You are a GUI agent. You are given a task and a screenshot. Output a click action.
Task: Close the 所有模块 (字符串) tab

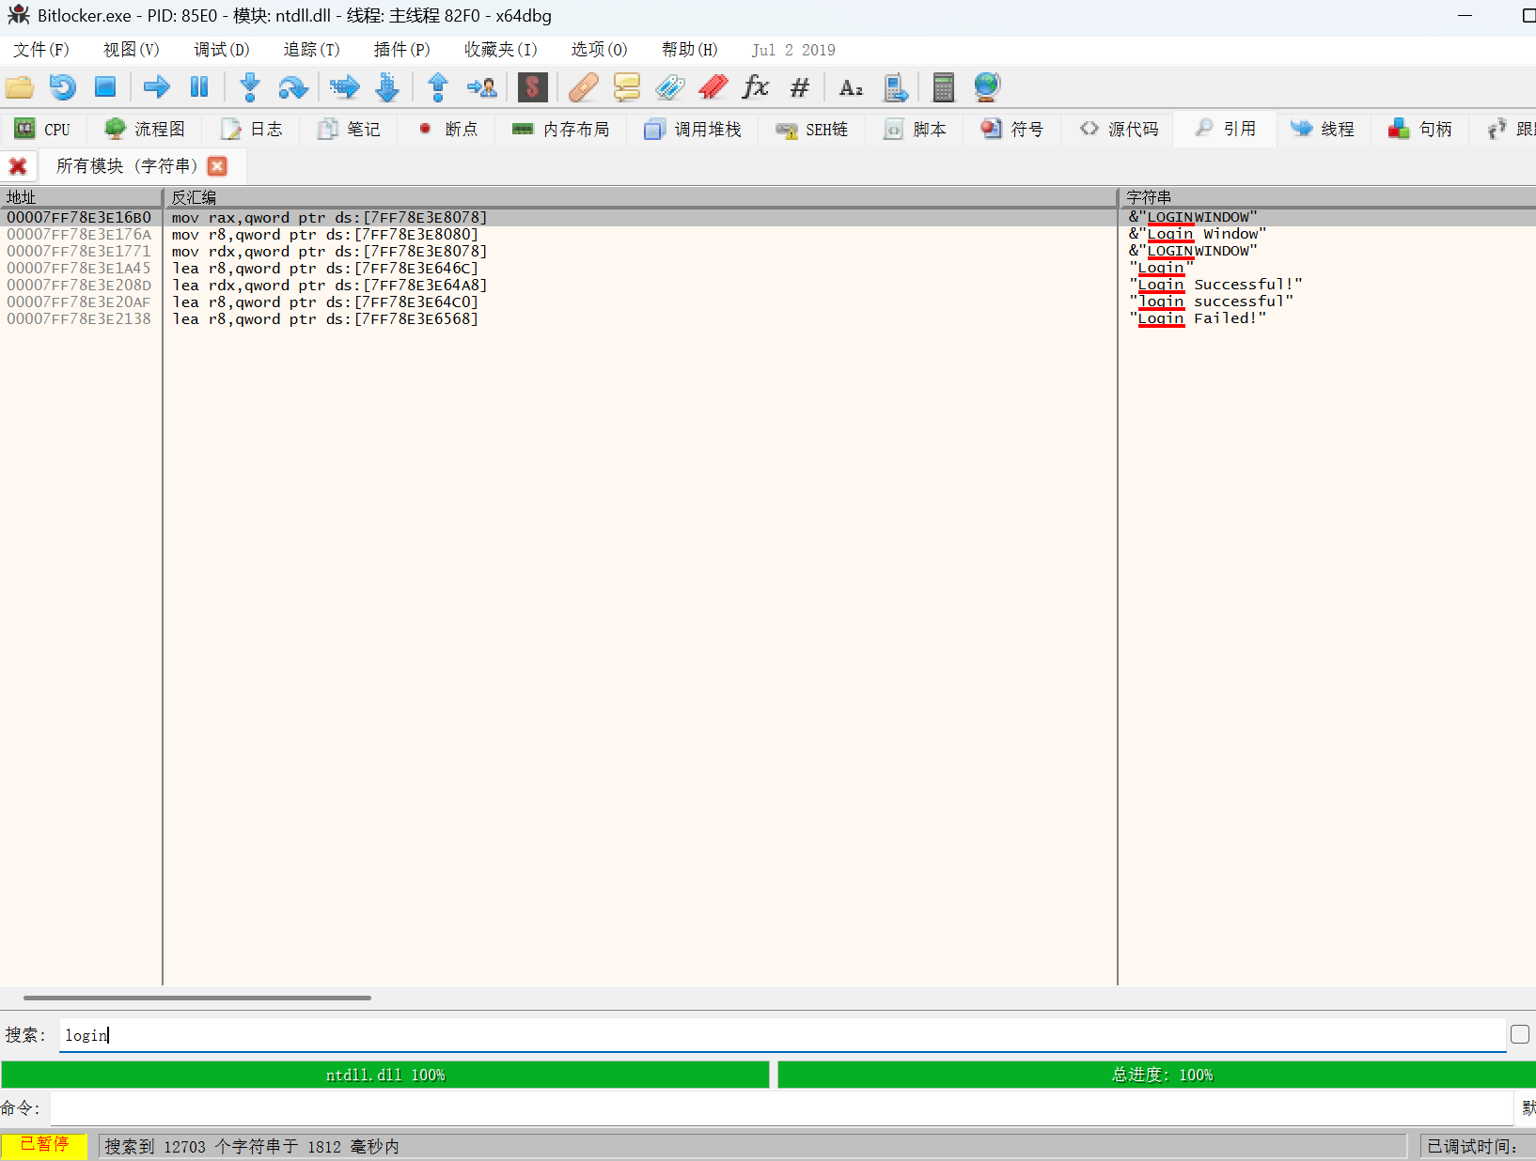pos(217,166)
